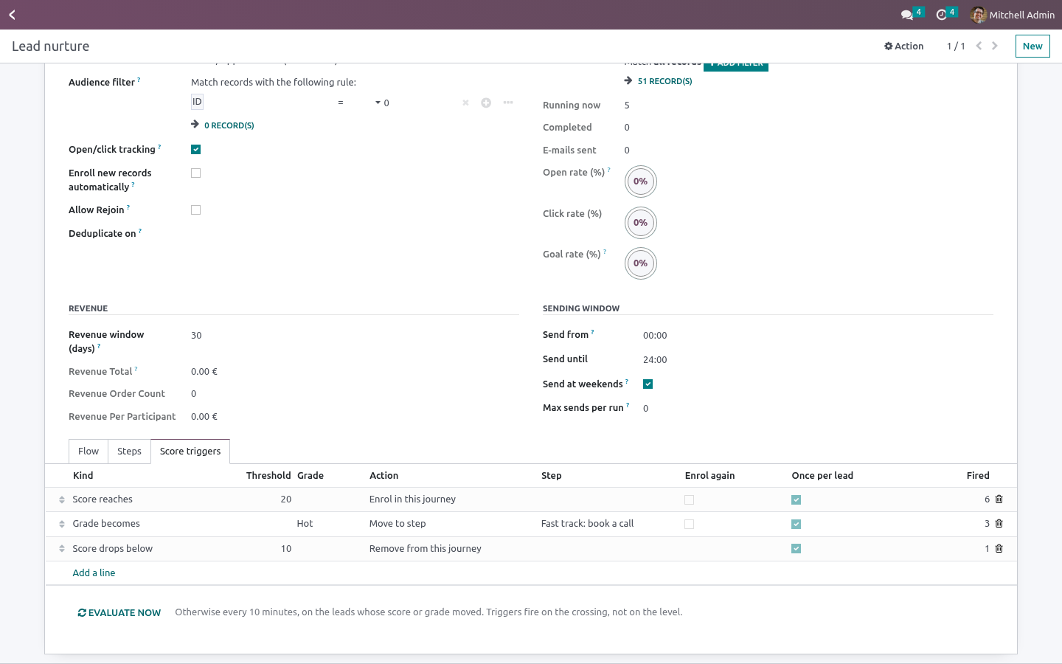
Task: Add a filter node with plus icon
Action: pos(486,103)
